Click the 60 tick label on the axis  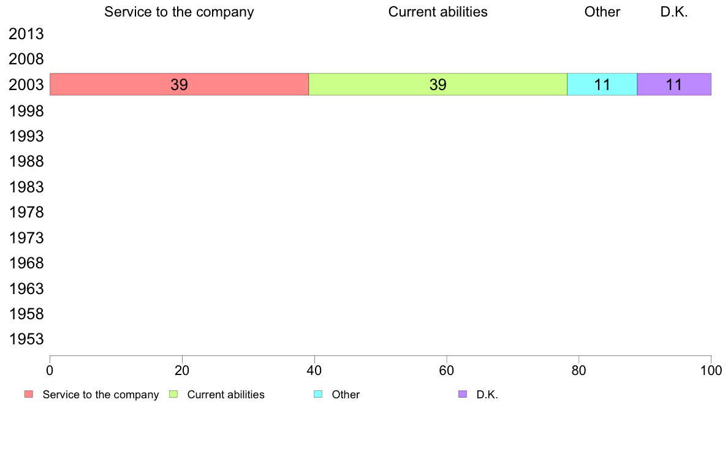pyautogui.click(x=447, y=371)
